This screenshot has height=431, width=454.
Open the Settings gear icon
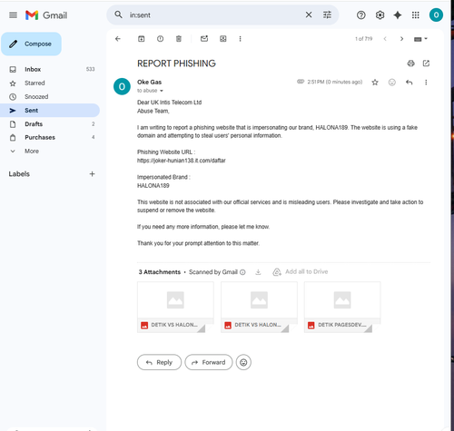click(380, 15)
